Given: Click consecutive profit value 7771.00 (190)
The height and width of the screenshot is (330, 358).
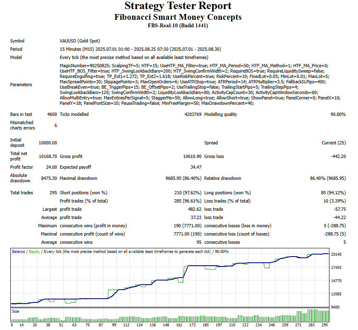Looking at the screenshot, I should tap(187, 234).
